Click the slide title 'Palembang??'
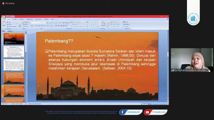The width and height of the screenshot is (214, 120). pos(59,41)
